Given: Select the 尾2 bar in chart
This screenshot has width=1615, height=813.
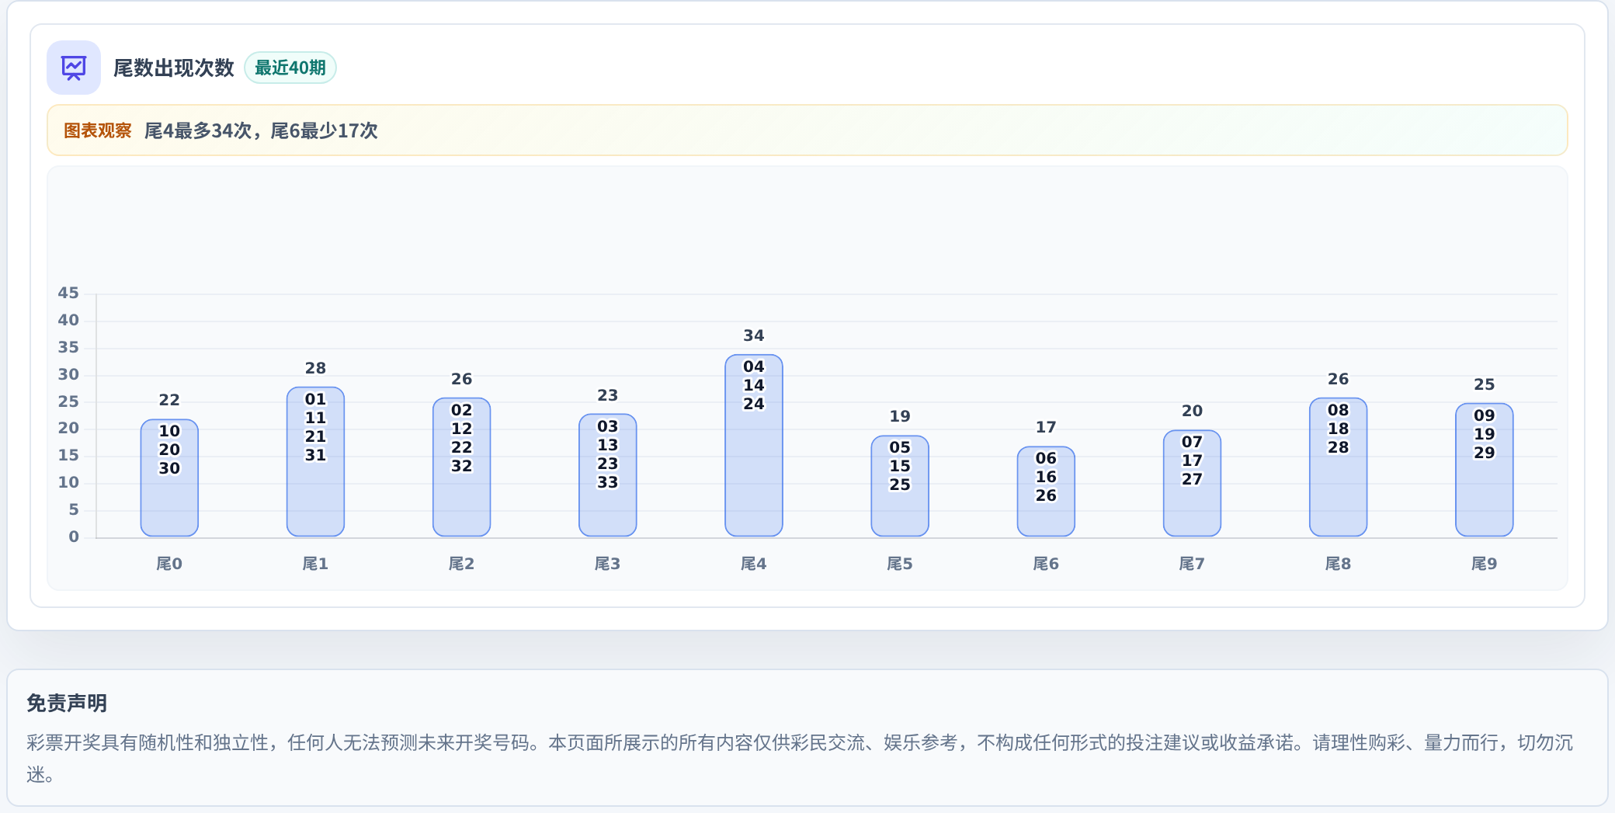Looking at the screenshot, I should [x=461, y=467].
